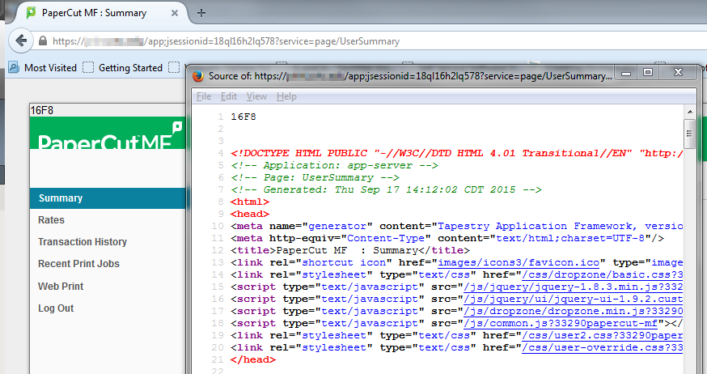Open the Edit menu in the source viewer
This screenshot has height=374, width=707.
click(229, 96)
